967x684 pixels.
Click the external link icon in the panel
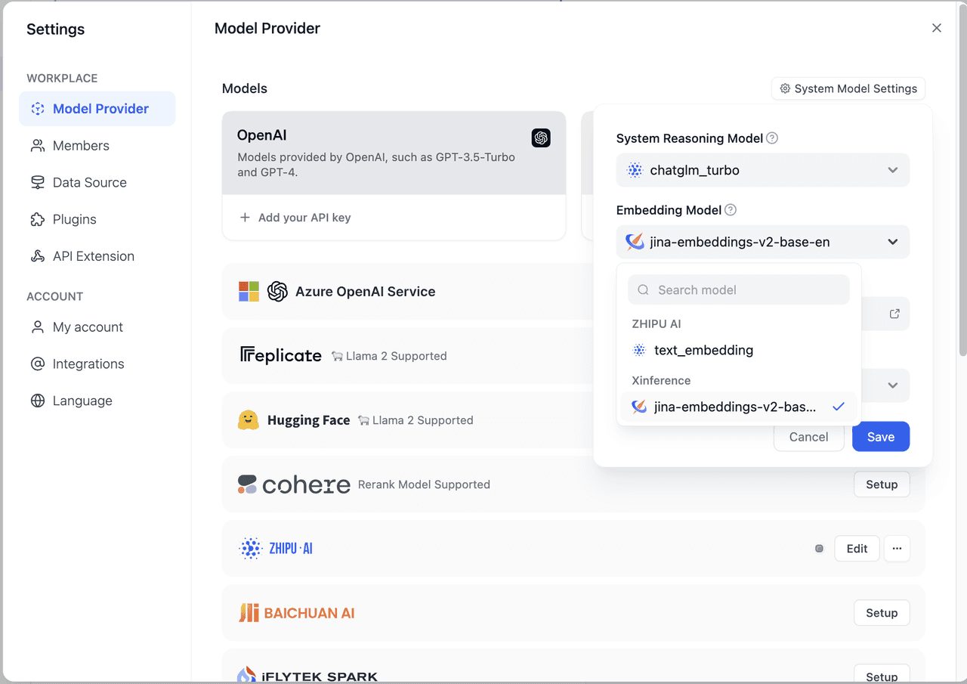894,314
